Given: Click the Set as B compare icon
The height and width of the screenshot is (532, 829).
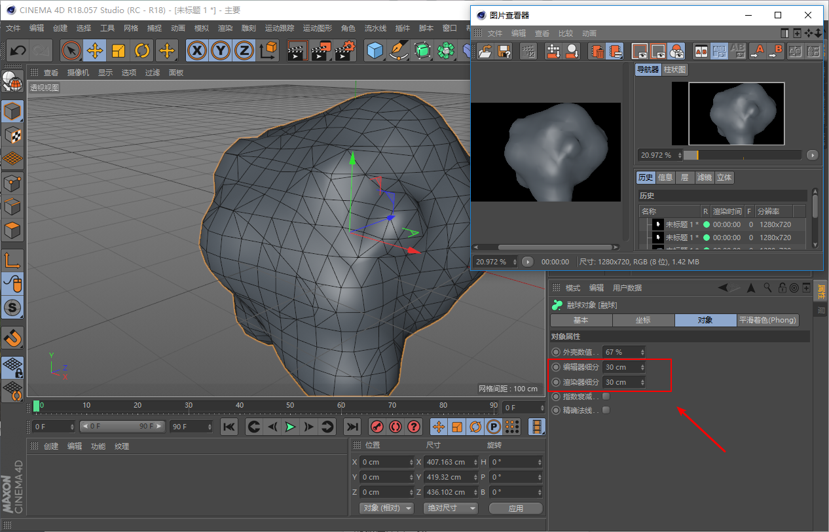Looking at the screenshot, I should tap(776, 51).
